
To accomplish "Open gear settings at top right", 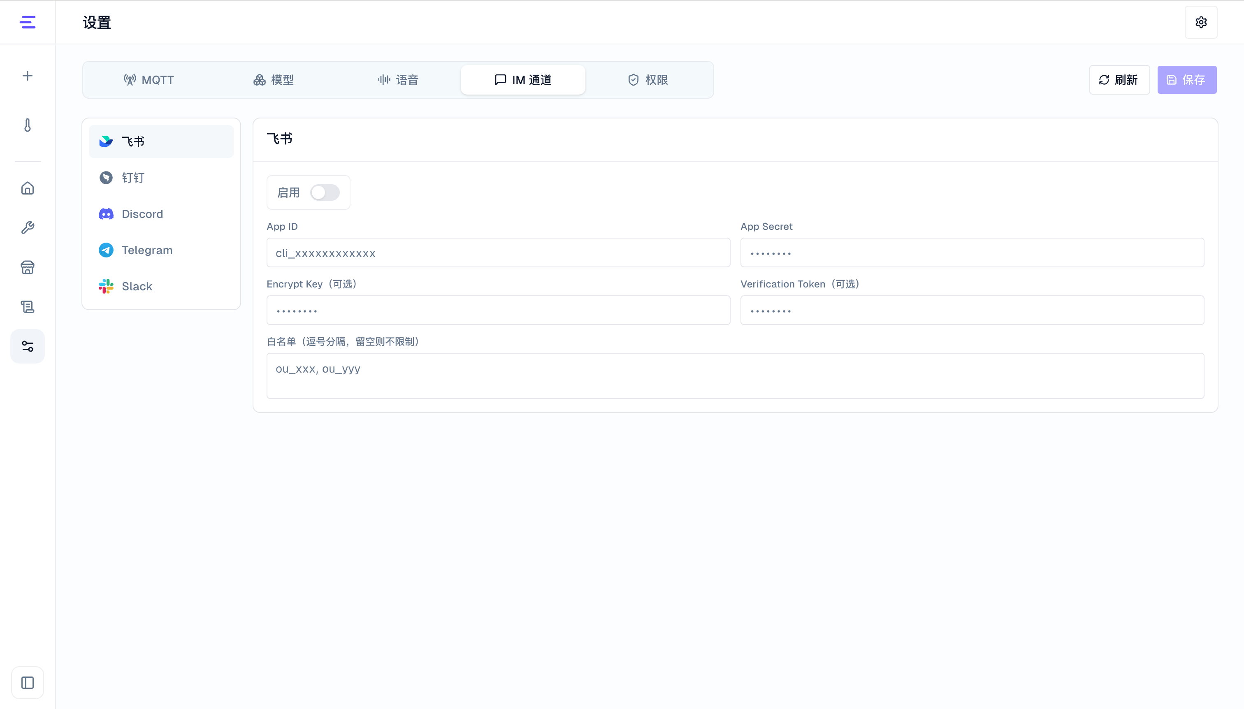I will click(x=1201, y=22).
